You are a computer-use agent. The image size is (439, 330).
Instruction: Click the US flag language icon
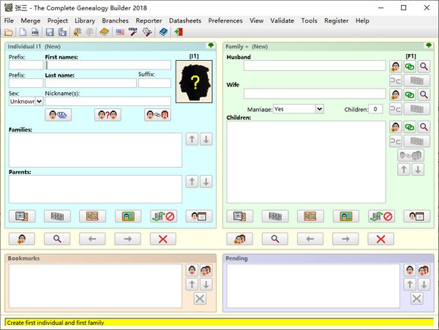120,32
